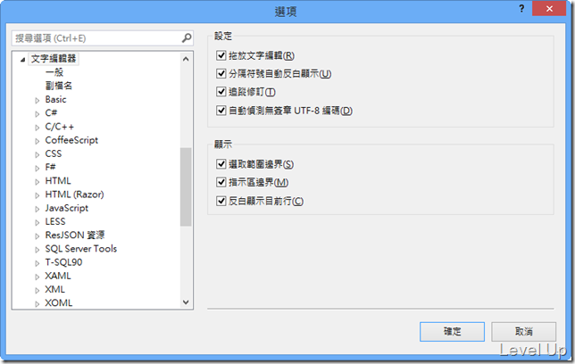Select the C/C++ tree item
This screenshot has width=575, height=364.
tap(60, 127)
